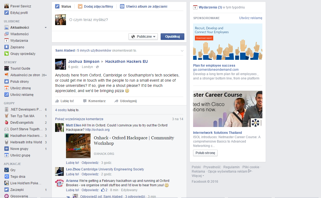The height and width of the screenshot is (198, 321).
Task: Open Hackathon Hackers EU group link
Action: (x=127, y=61)
